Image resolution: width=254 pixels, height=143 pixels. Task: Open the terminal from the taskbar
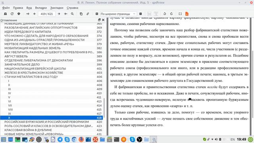116,139
